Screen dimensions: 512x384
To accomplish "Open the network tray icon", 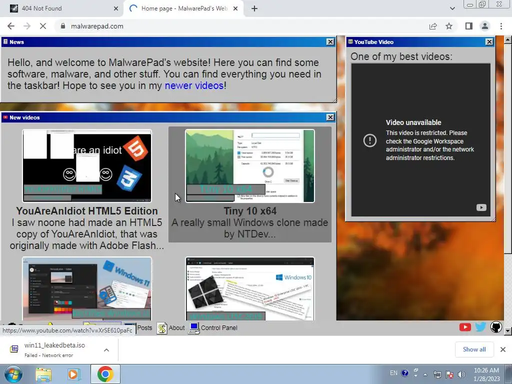I will [x=437, y=374].
